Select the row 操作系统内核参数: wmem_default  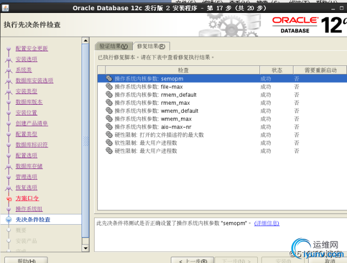click(222, 111)
